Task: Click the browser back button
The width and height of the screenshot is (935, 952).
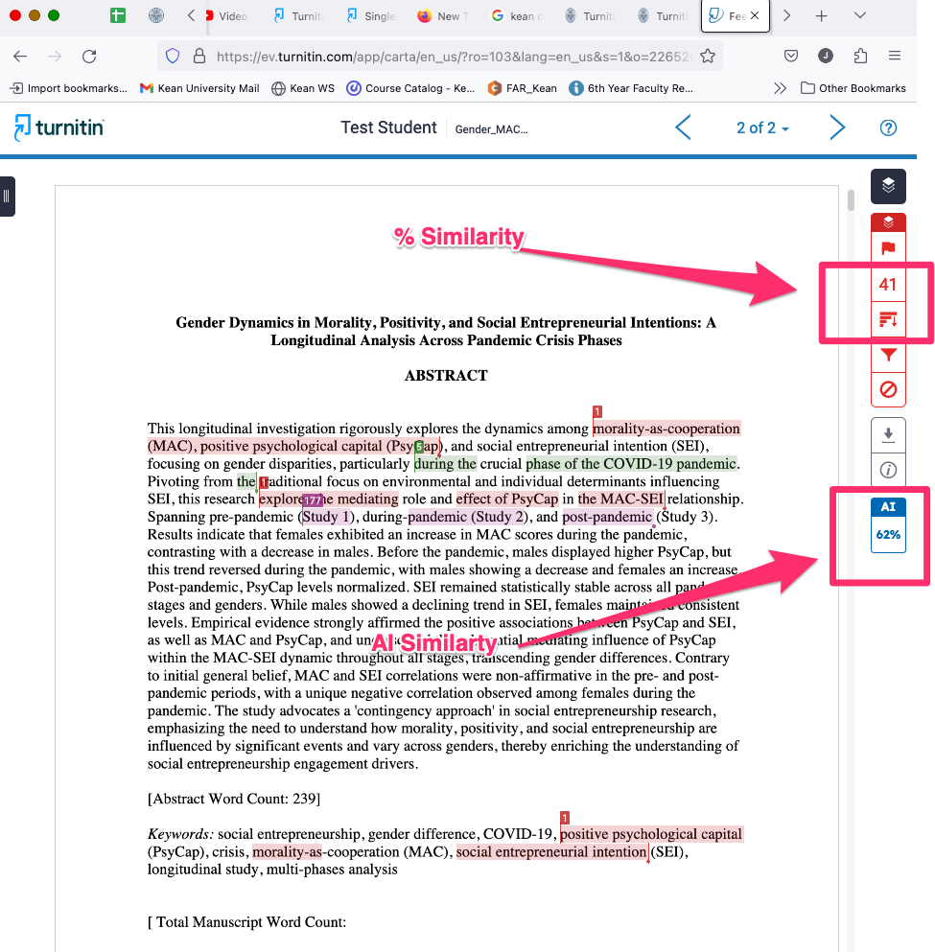Action: [20, 57]
